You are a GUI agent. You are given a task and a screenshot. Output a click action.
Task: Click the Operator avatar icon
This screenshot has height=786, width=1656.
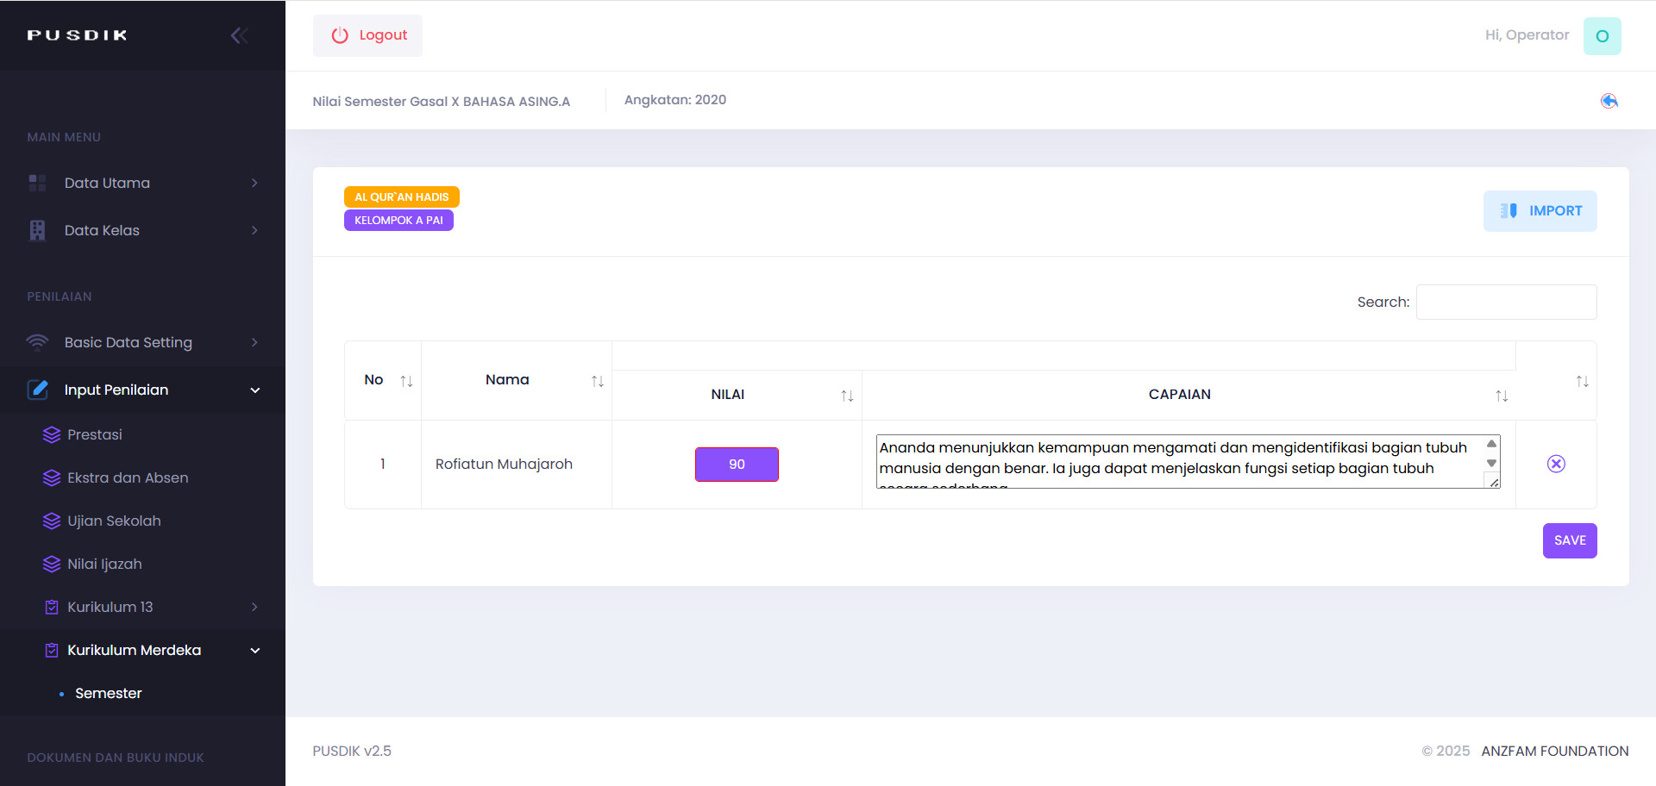[x=1602, y=36]
